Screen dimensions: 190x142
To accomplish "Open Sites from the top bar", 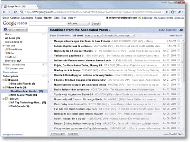I will coord(57,18).
